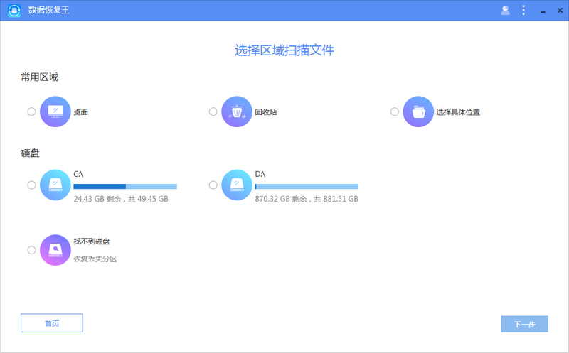This screenshot has width=569, height=353.
Task: Open the user account icon
Action: 505,10
